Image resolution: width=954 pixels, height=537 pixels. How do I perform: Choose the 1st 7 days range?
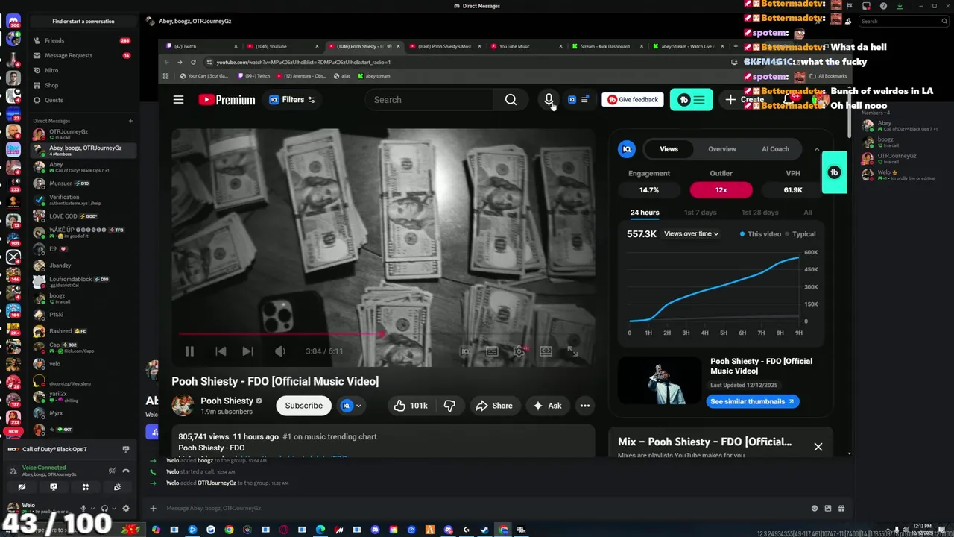700,213
